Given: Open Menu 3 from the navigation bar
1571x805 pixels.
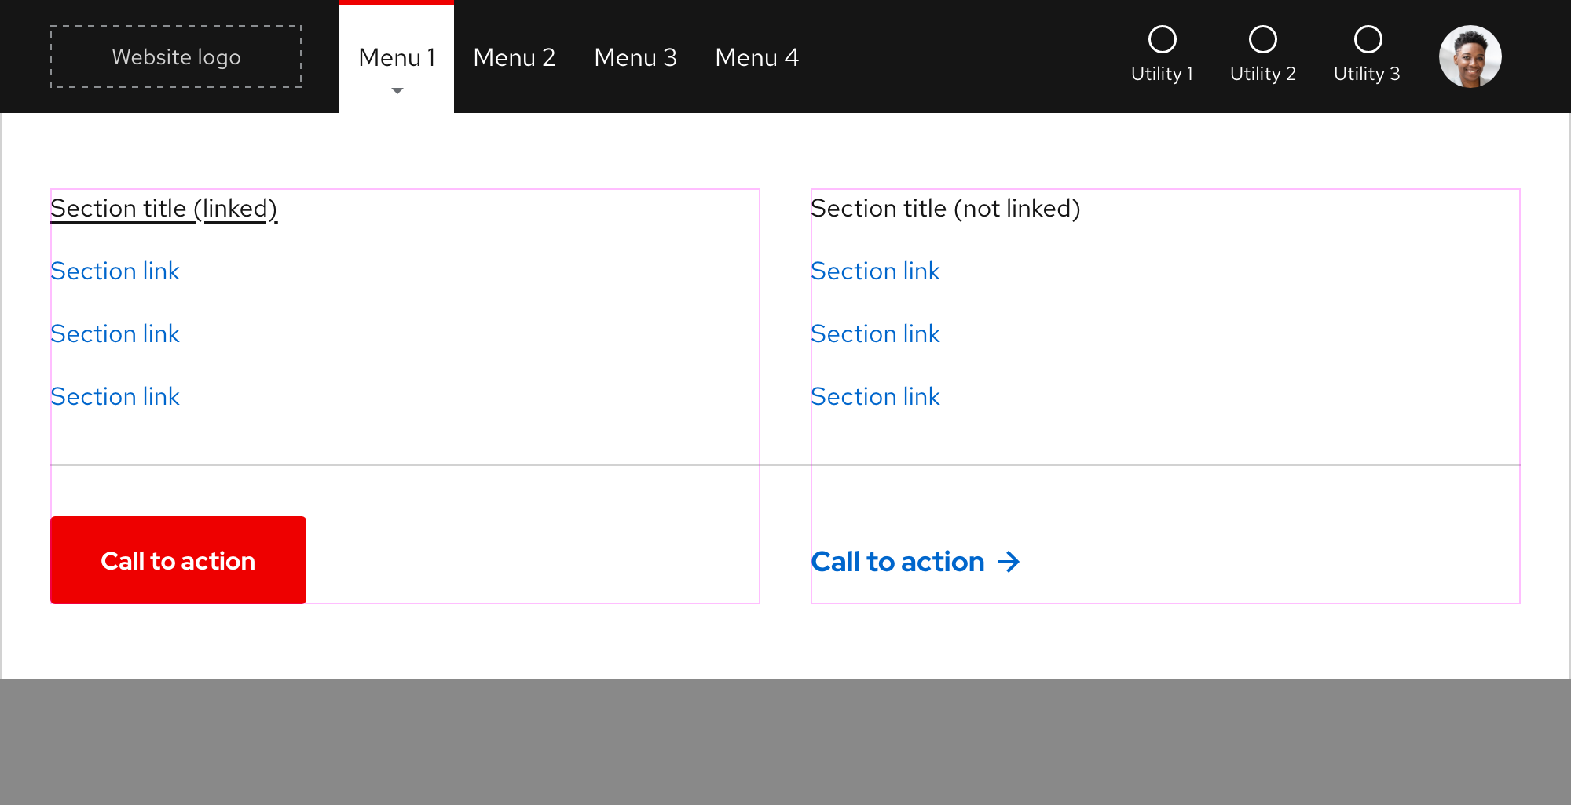Looking at the screenshot, I should pyautogui.click(x=635, y=57).
